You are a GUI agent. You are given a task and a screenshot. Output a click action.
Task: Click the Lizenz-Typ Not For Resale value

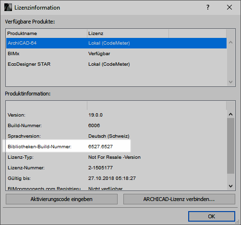click(114, 157)
